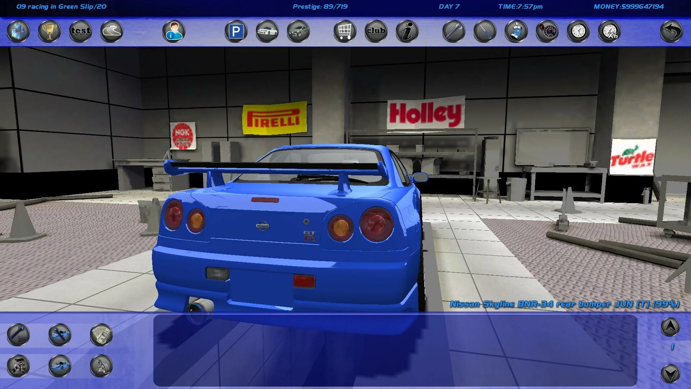Select the wrench tool icon
The image size is (691, 389).
(454, 31)
